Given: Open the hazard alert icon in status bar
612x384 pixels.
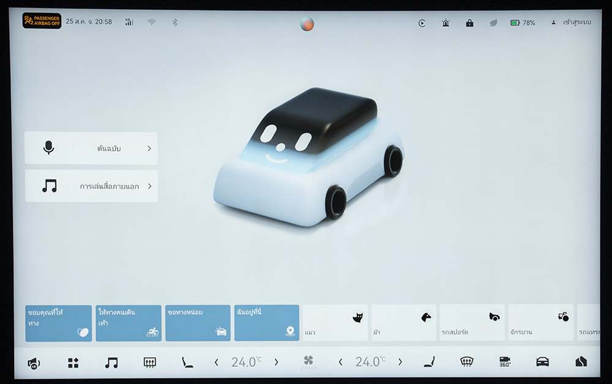Looking at the screenshot, I should coord(446,23).
